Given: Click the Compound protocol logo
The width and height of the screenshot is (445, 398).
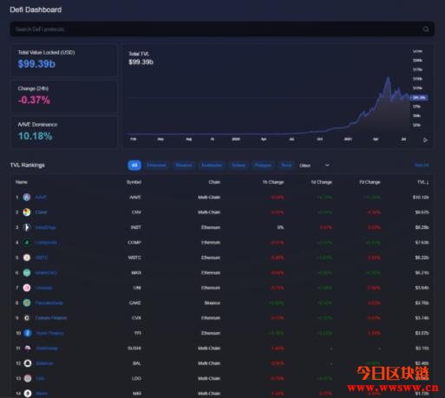Looking at the screenshot, I should click(x=27, y=243).
